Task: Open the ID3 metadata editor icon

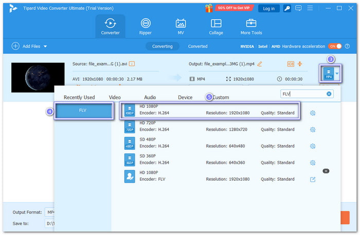Action: click(291, 64)
